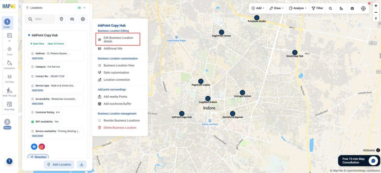Open the AI tool in sidebar
The height and width of the screenshot is (173, 381).
click(9, 37)
